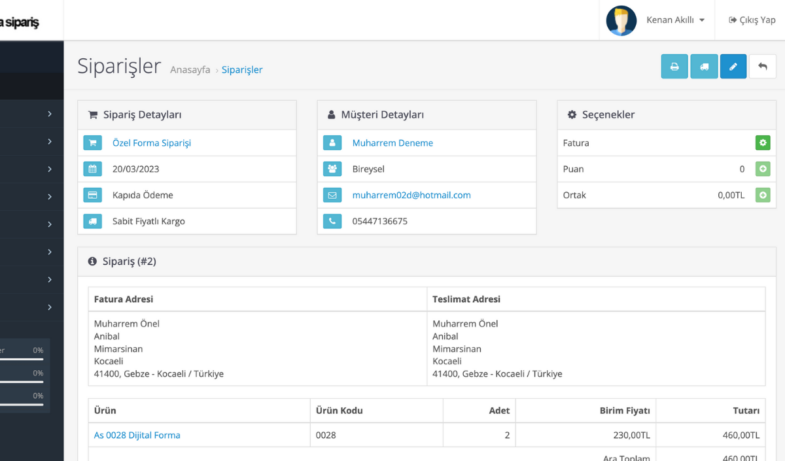Click the calendar icon beside 20/03/2023
The height and width of the screenshot is (461, 785).
tap(92, 169)
